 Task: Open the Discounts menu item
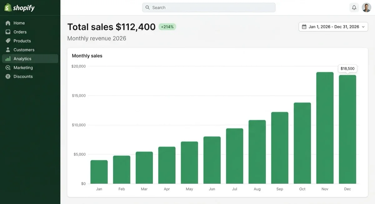[x=30, y=76]
